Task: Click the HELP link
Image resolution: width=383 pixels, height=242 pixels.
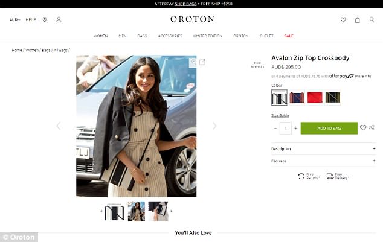Action: (x=31, y=19)
